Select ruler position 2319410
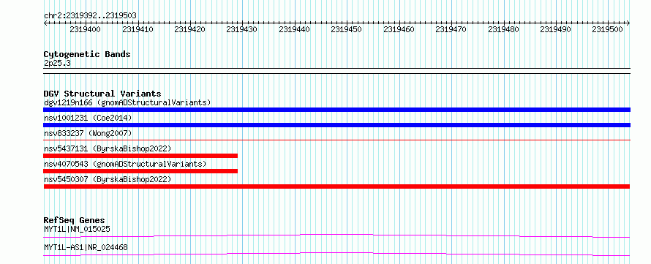Viewport: 651px width, 264px height. click(x=138, y=29)
